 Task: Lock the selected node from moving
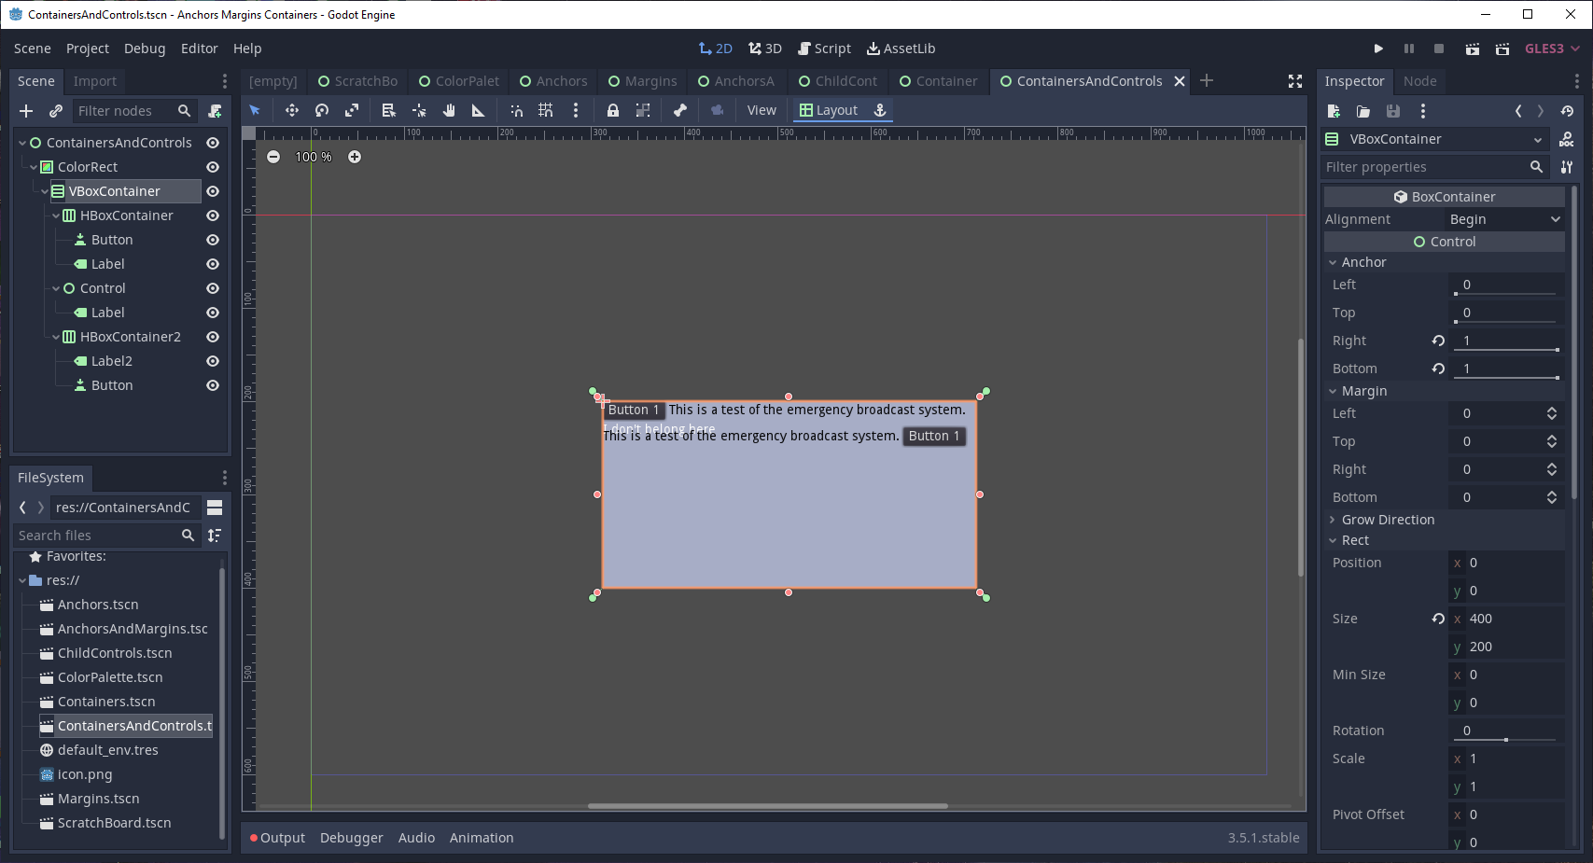tap(612, 110)
